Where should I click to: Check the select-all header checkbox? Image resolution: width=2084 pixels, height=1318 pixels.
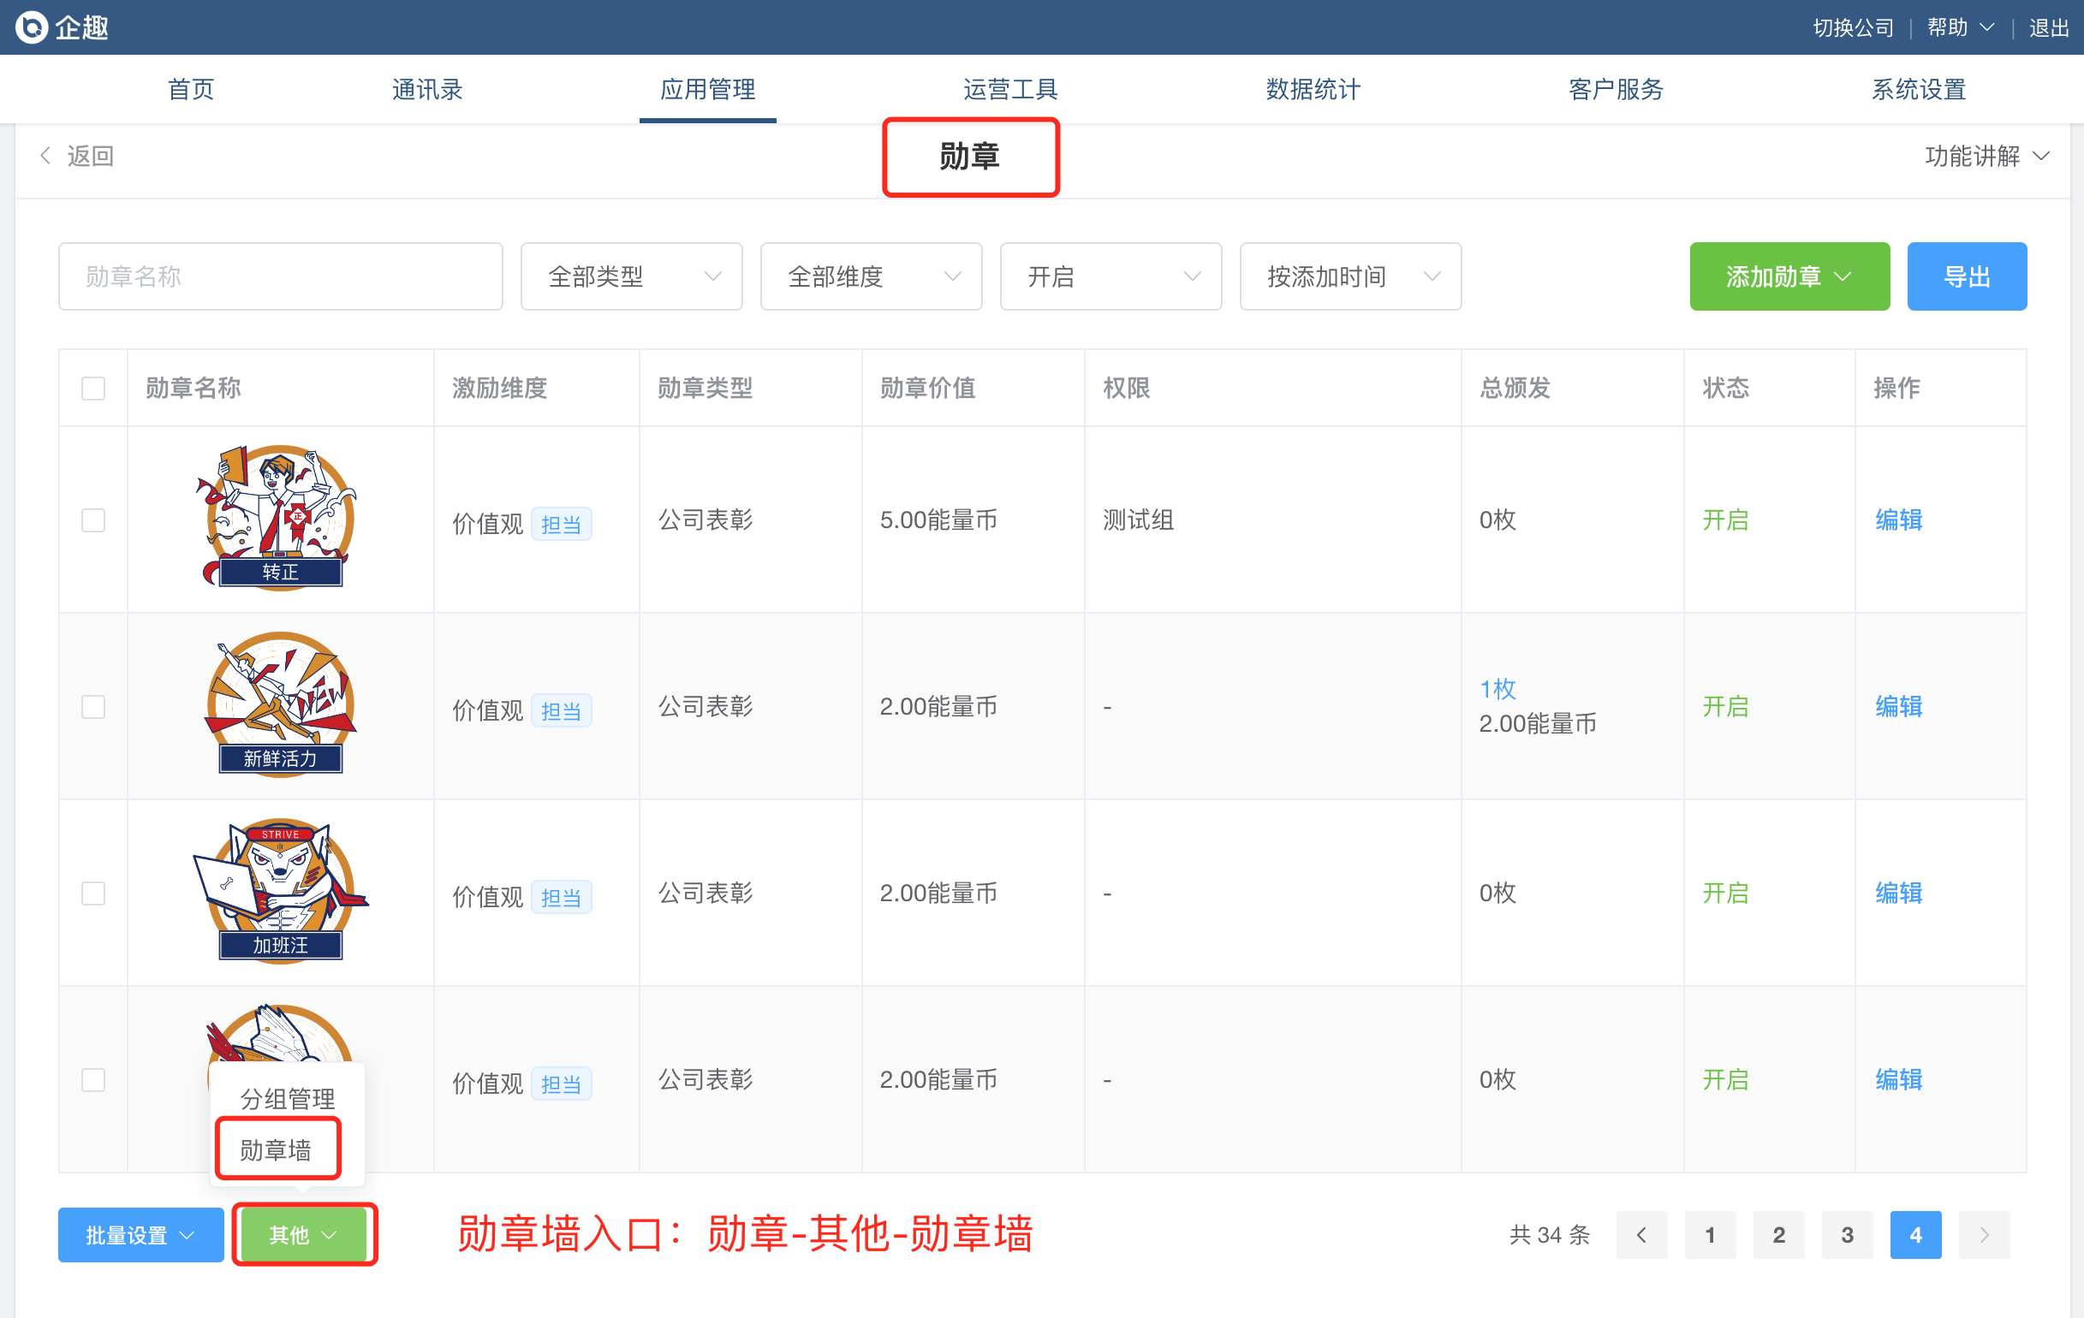click(92, 389)
